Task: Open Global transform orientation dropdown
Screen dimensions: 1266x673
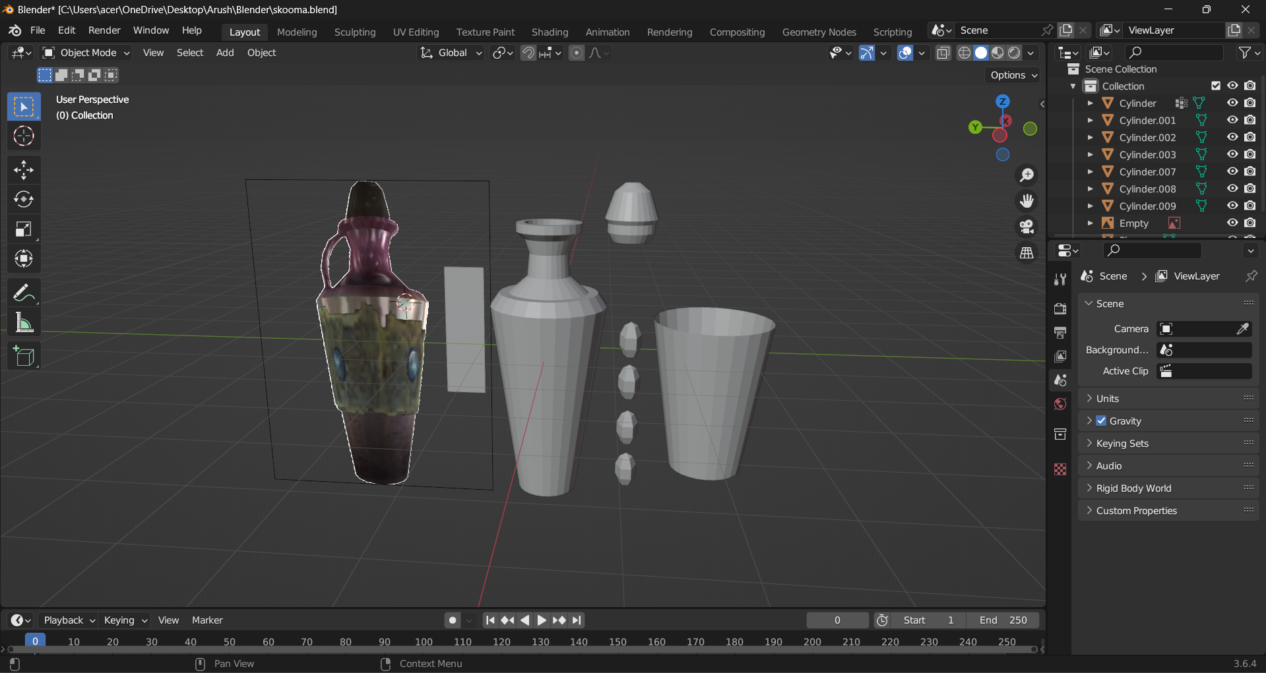Action: point(451,53)
